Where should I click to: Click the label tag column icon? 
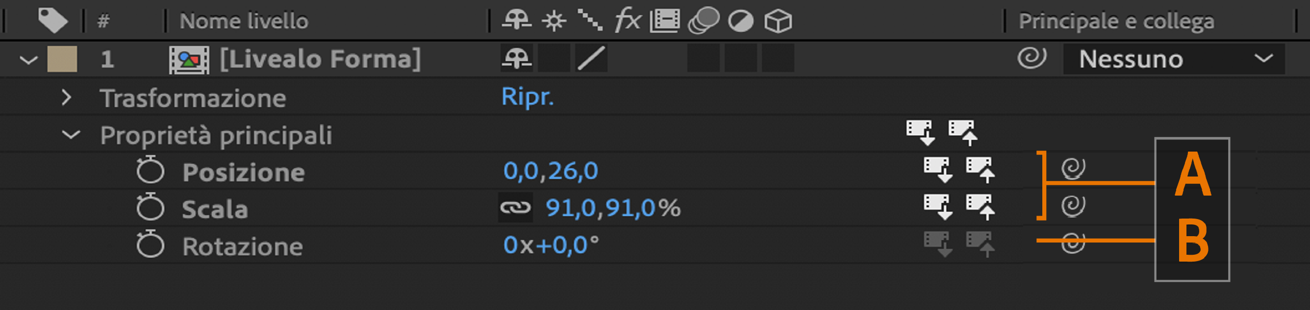52,21
